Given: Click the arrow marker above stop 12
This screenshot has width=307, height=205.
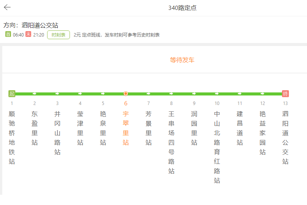Looking at the screenshot, I should [x=263, y=94].
